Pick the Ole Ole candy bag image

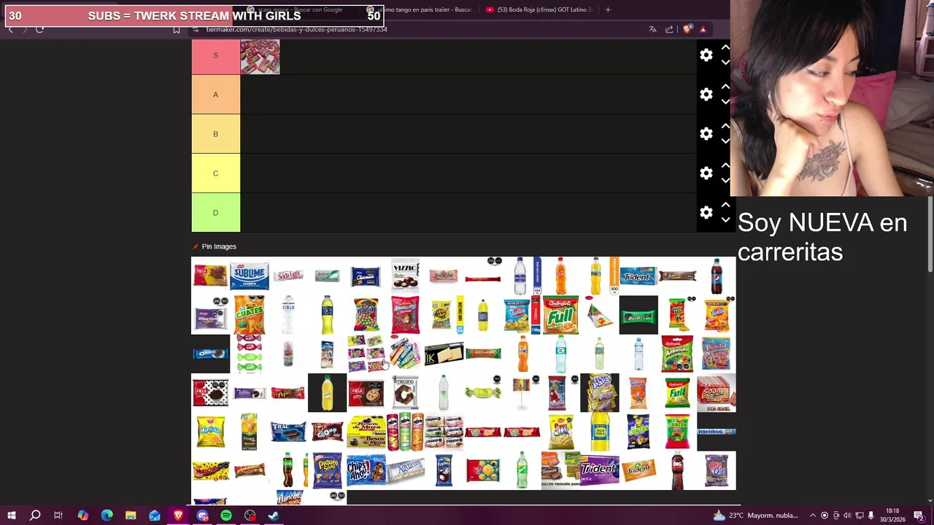coord(717,470)
